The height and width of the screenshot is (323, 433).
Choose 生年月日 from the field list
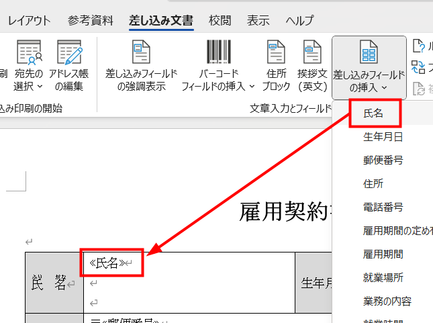pos(383,137)
